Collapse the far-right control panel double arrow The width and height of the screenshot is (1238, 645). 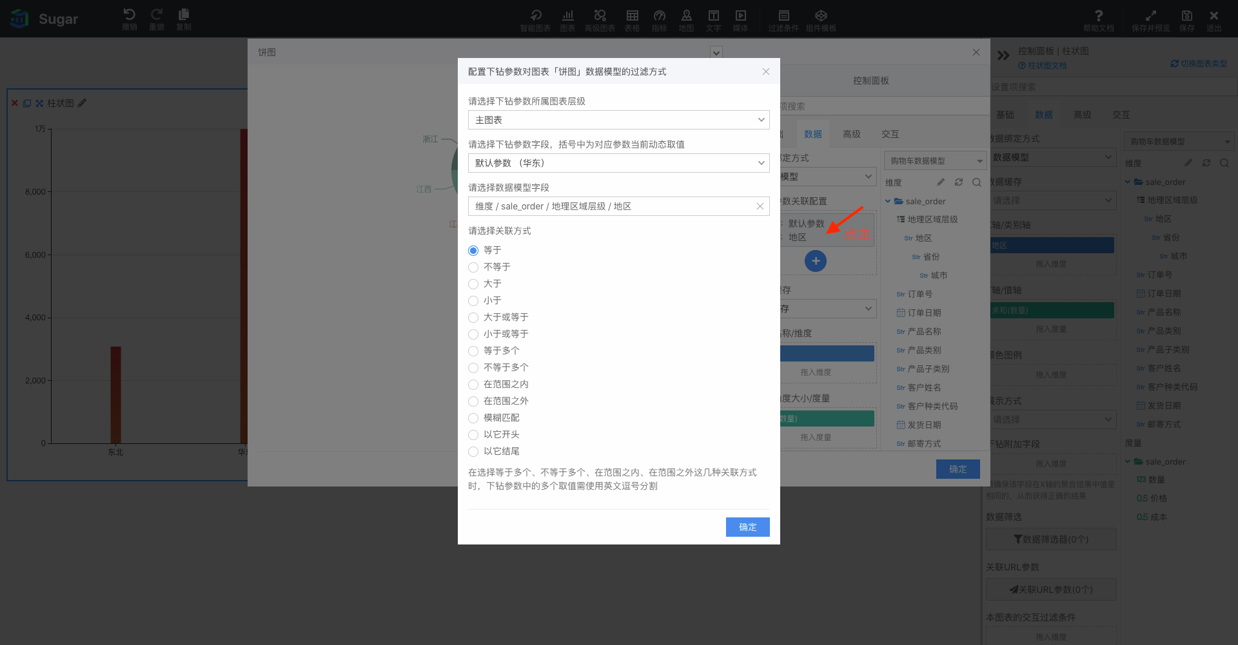[x=1003, y=55]
